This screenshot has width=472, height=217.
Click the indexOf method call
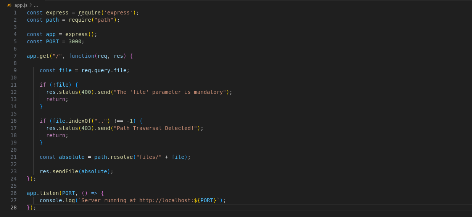(x=80, y=121)
